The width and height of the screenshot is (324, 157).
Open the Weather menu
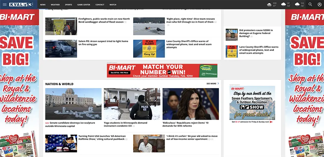pos(55,4)
